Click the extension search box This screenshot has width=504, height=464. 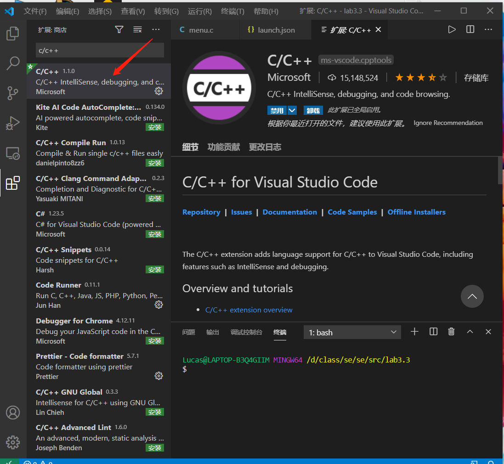(x=100, y=50)
